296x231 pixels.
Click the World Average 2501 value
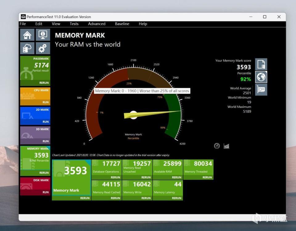pos(247,93)
